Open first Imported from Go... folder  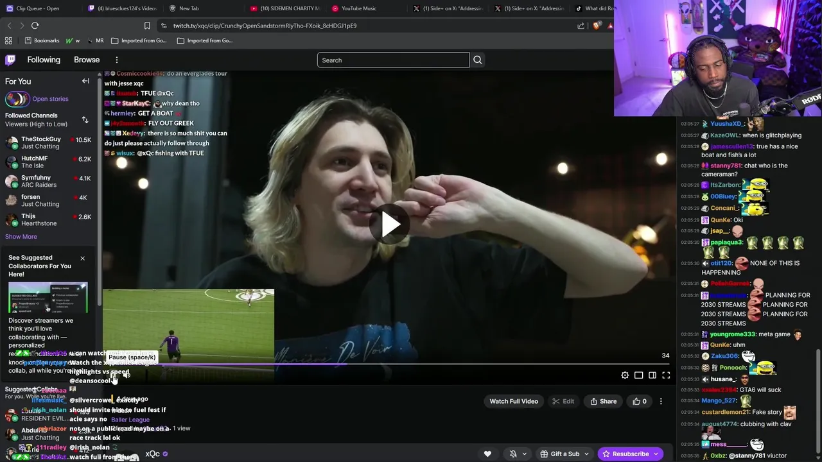138,40
